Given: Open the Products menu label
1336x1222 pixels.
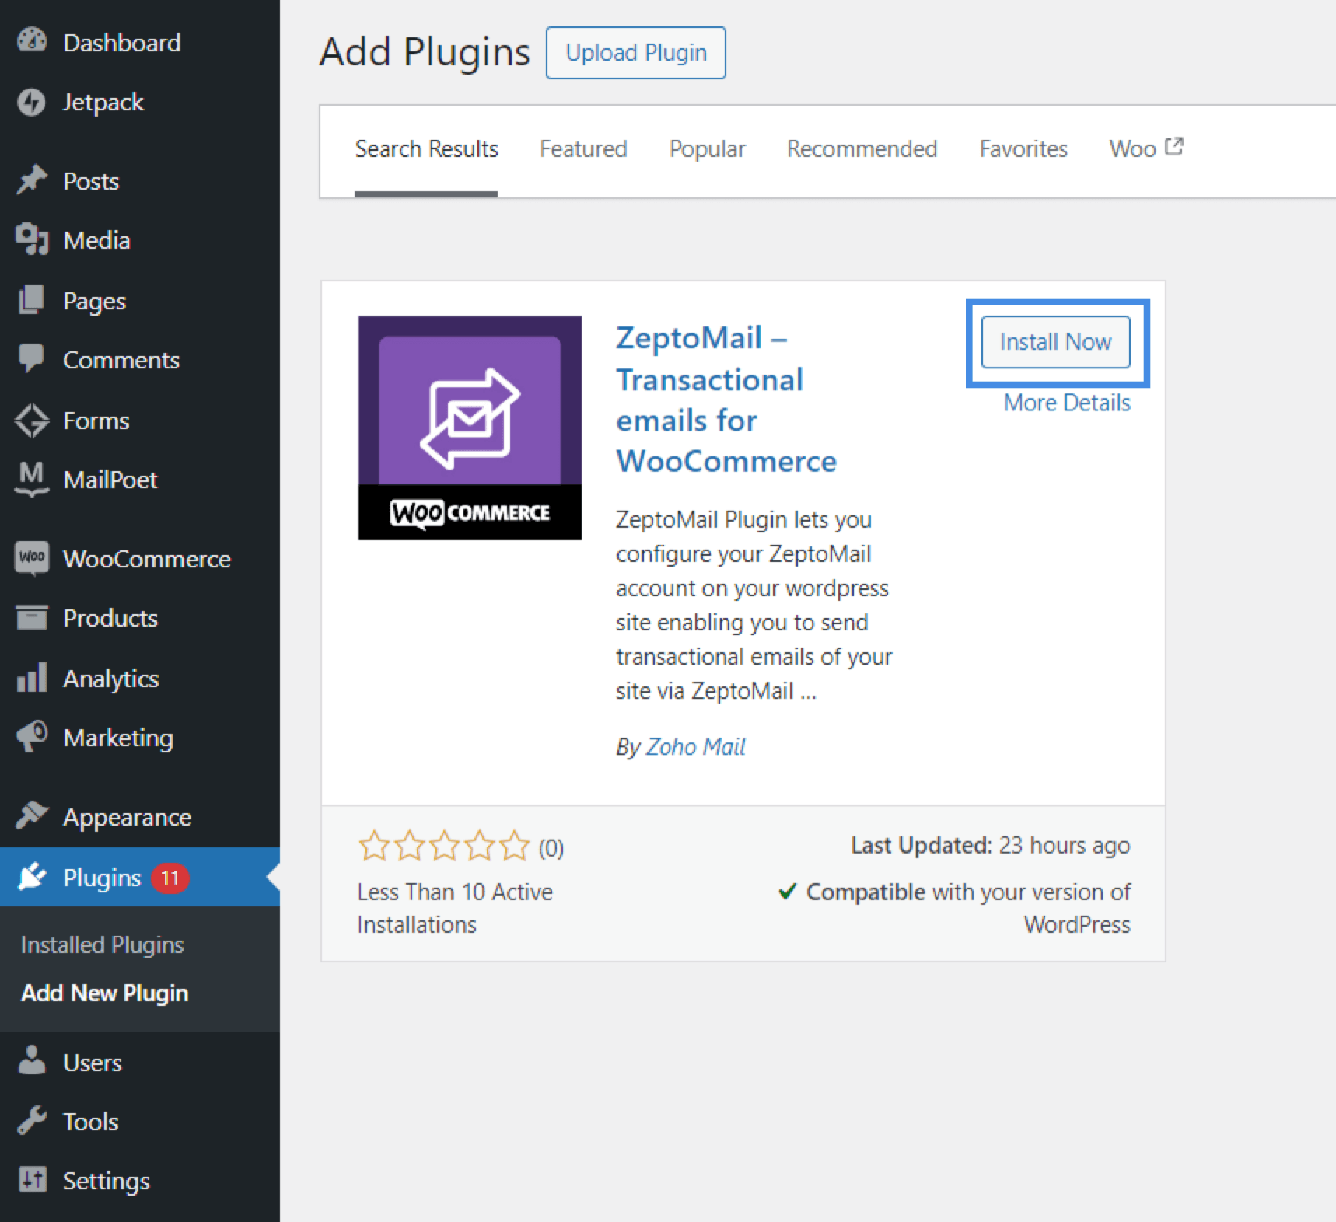Looking at the screenshot, I should [x=110, y=618].
